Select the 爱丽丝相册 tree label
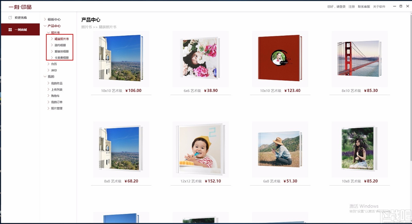The width and height of the screenshot is (412, 224). coord(62,51)
